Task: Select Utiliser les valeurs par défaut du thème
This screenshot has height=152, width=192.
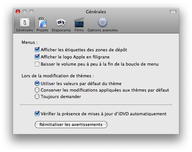Action: (37, 83)
